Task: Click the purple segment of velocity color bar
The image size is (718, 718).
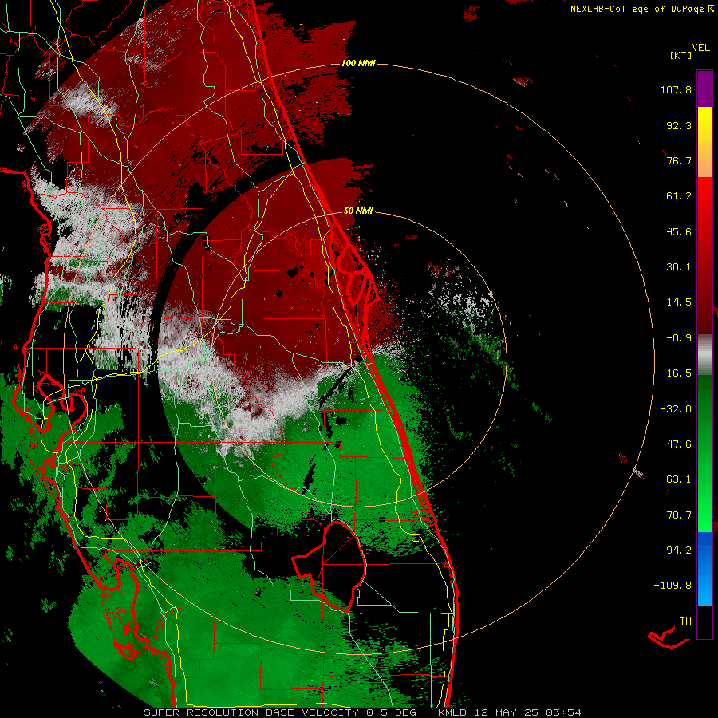Action: pyautogui.click(x=704, y=89)
